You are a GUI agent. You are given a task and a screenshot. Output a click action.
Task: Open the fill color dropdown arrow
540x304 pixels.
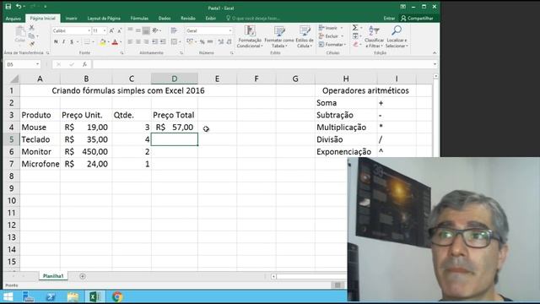coord(108,42)
